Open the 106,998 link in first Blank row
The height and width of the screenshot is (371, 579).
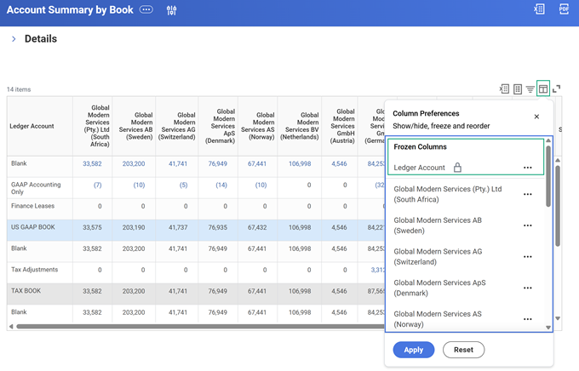pyautogui.click(x=300, y=163)
